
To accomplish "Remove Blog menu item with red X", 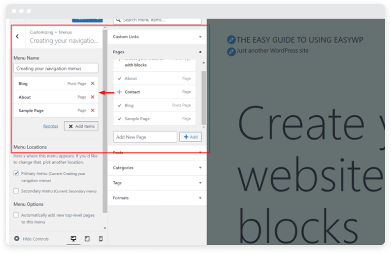I will click(x=93, y=84).
